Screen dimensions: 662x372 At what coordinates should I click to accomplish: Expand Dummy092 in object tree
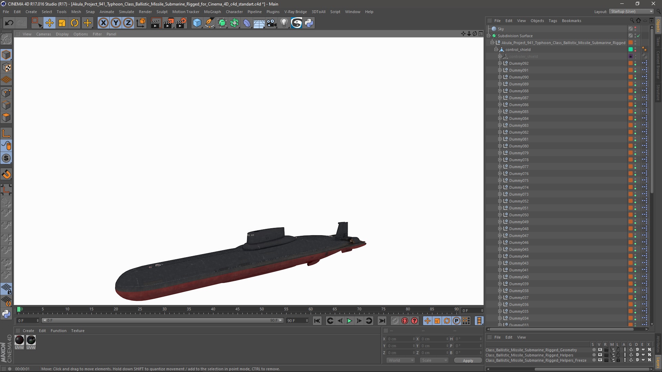click(x=500, y=63)
